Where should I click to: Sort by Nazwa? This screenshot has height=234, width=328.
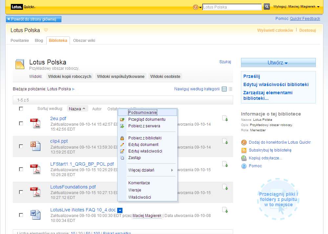tap(77, 109)
